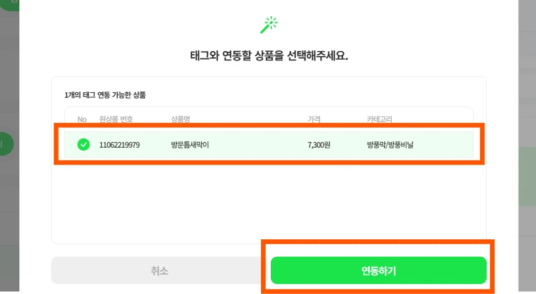Select the 방문틈새막이 product name
The height and width of the screenshot is (294, 536).
point(190,145)
